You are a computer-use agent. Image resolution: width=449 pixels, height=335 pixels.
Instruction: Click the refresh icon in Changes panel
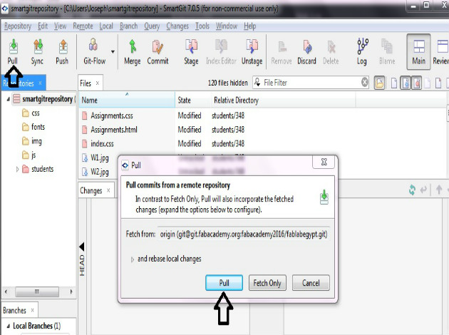pos(412,190)
